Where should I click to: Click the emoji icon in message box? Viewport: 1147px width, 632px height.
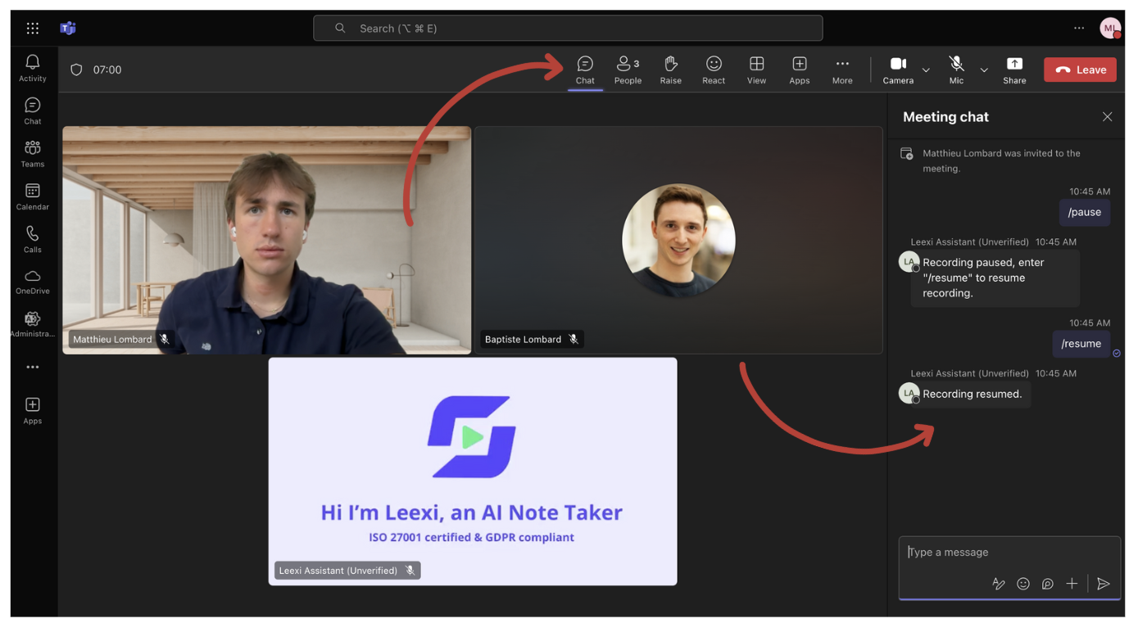coord(1023,584)
